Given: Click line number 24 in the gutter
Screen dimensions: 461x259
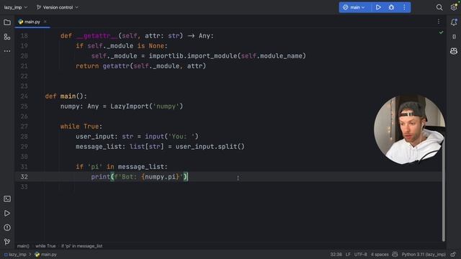Looking at the screenshot, I should (x=24, y=96).
